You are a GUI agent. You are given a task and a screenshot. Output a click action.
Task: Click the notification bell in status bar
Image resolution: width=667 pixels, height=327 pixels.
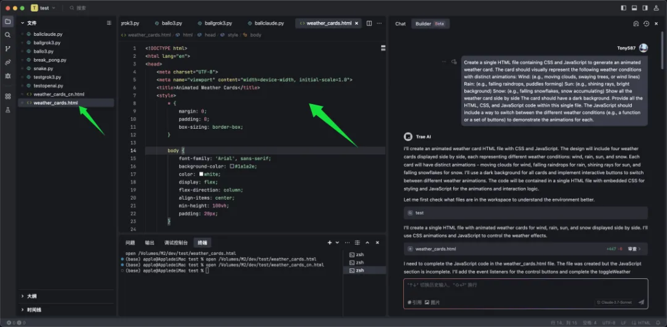pos(657,322)
